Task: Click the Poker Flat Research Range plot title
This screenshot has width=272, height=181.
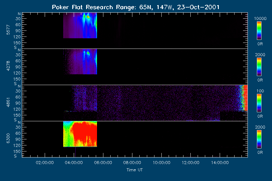Action: pyautogui.click(x=136, y=7)
